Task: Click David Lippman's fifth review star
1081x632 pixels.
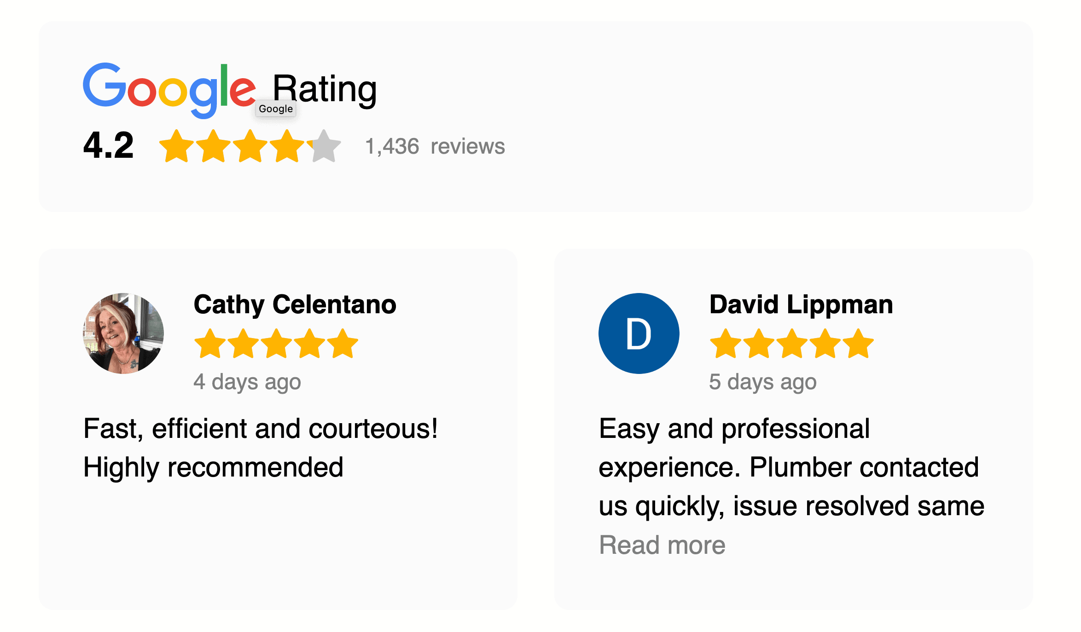Action: 858,344
